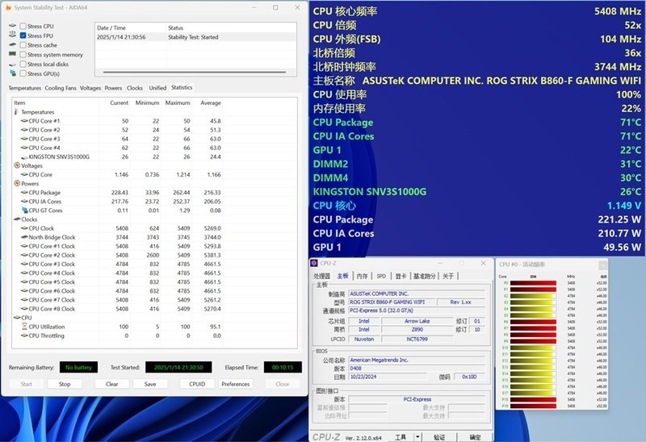646x442 pixels.
Task: Open the Preferences dialog
Action: point(235,384)
